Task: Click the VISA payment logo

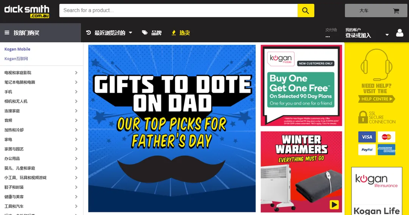Action: point(367,137)
